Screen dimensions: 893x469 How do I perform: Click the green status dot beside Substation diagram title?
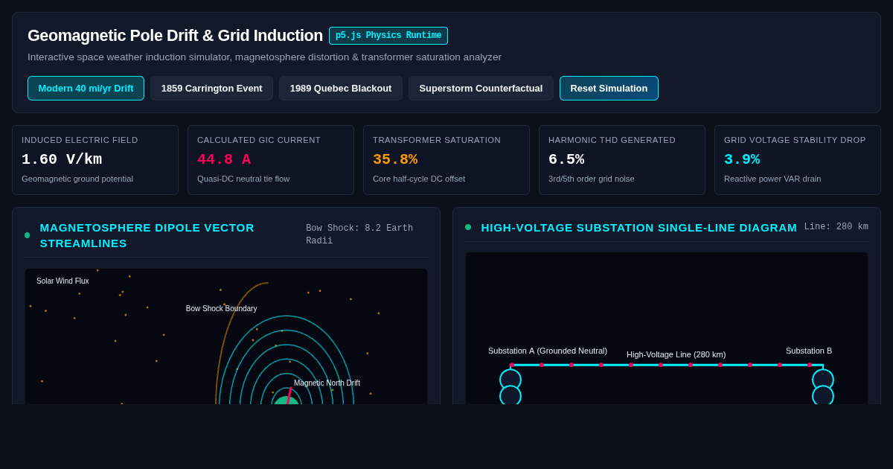coord(468,227)
